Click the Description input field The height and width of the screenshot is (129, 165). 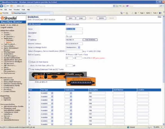(74, 33)
